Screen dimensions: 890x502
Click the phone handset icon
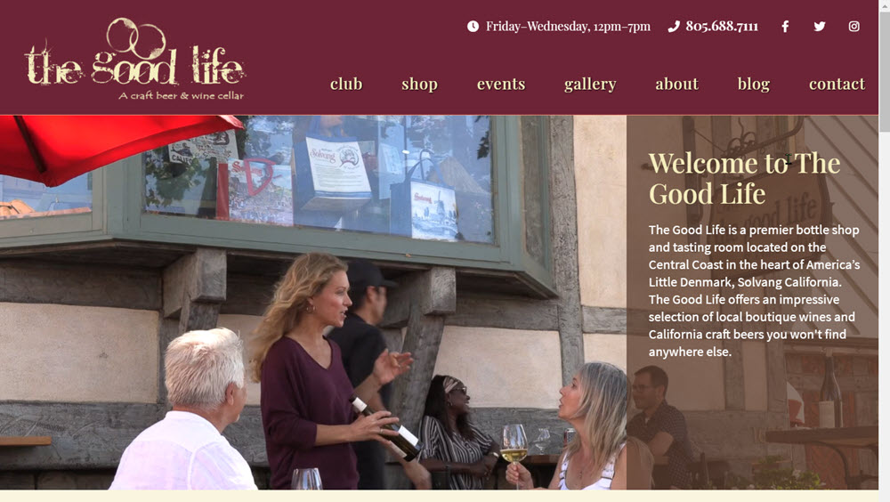click(x=674, y=26)
